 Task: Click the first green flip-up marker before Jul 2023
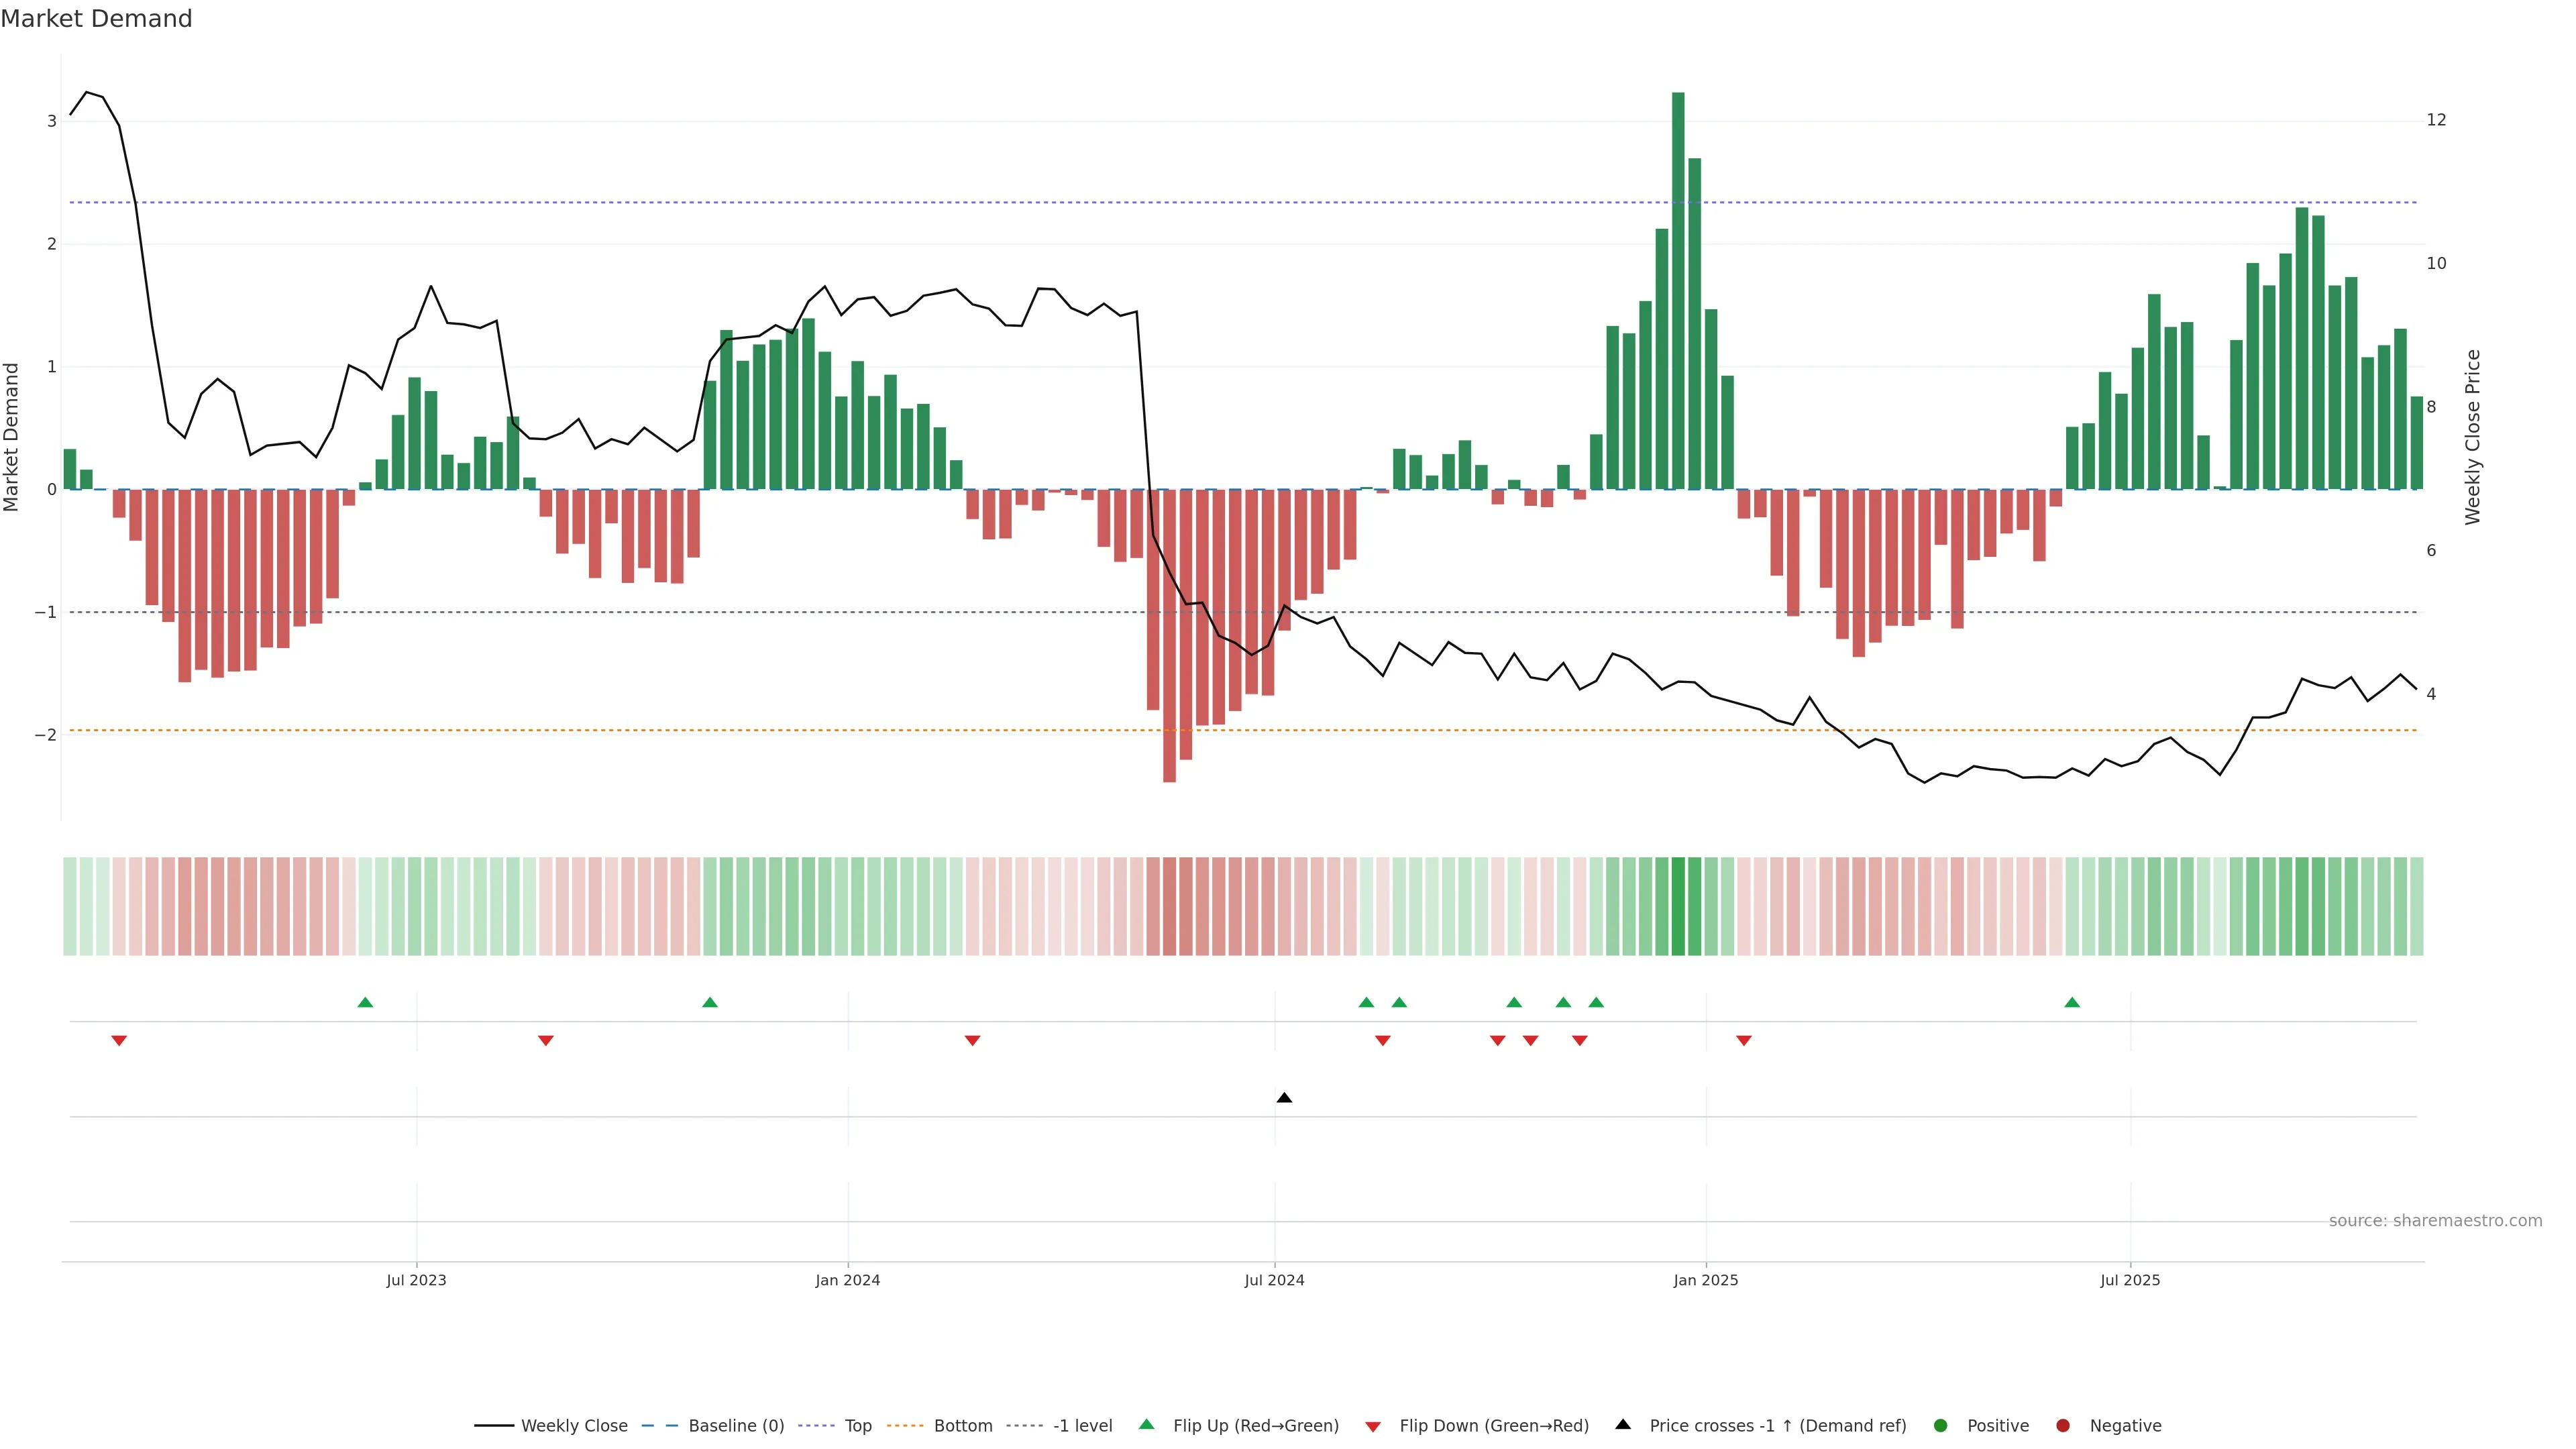click(365, 1003)
